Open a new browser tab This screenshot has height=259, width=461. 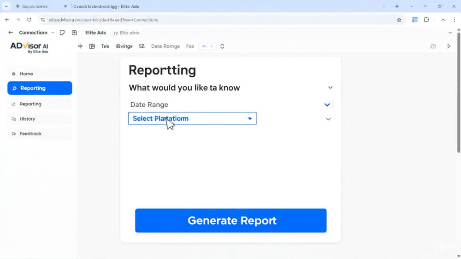tap(397, 6)
